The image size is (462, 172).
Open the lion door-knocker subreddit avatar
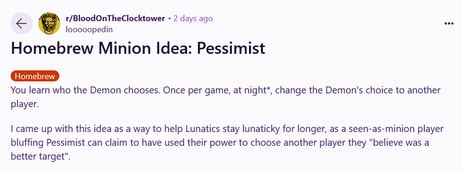pyautogui.click(x=49, y=23)
